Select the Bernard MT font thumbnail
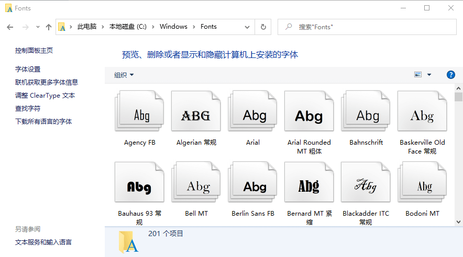The height and width of the screenshot is (257, 463). (x=309, y=182)
